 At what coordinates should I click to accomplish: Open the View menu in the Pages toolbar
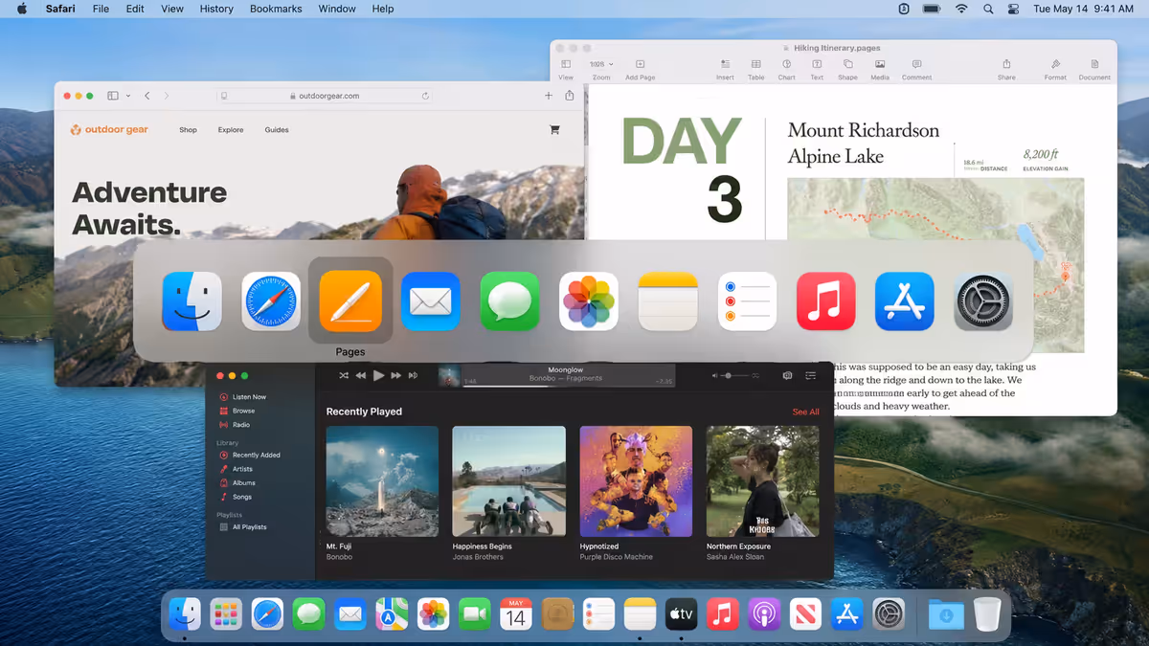coord(566,69)
